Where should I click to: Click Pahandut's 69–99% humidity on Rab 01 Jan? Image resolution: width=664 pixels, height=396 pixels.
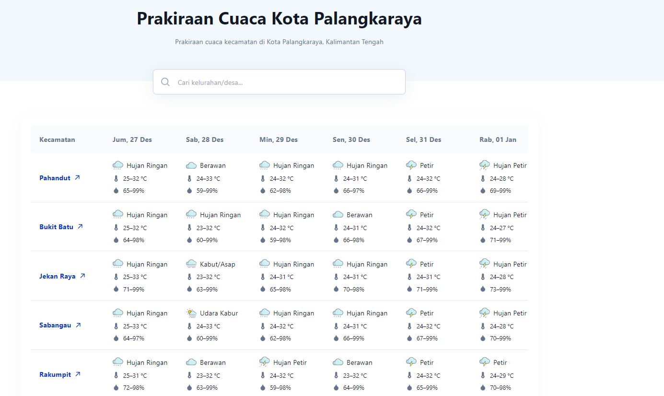pyautogui.click(x=501, y=190)
